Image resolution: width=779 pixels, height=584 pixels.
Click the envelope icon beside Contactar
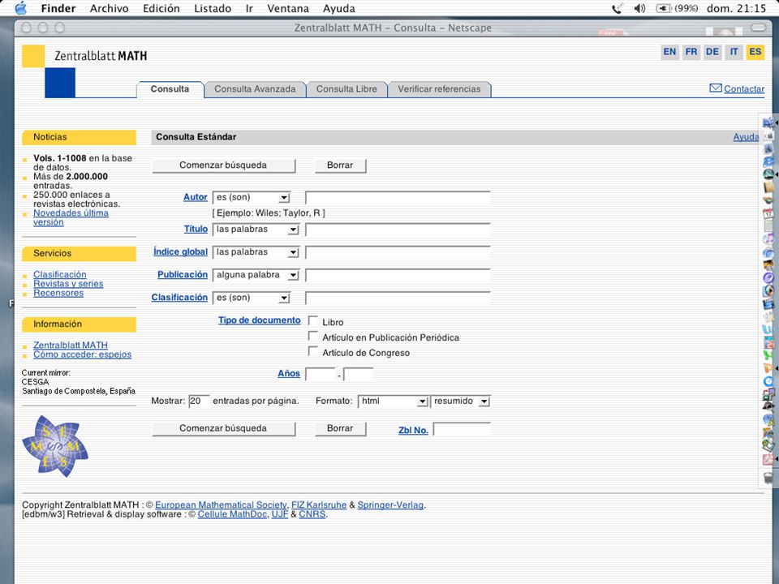click(716, 88)
